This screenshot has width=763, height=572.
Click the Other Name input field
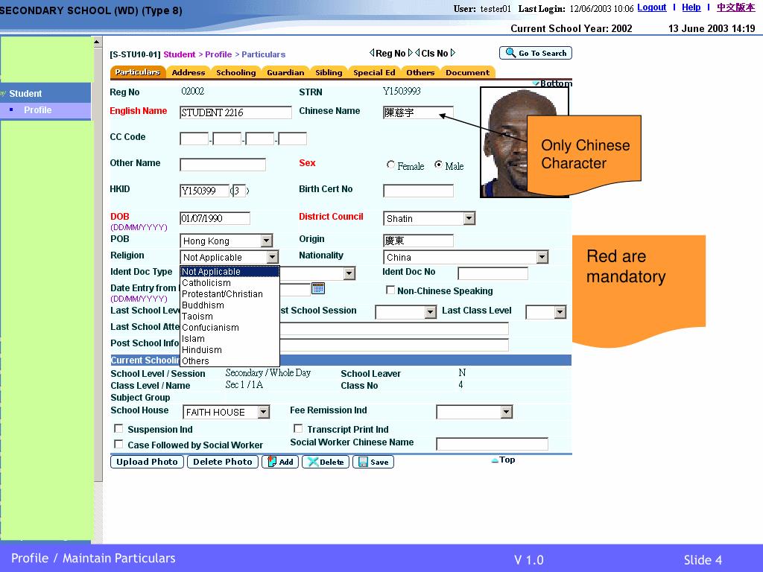pos(222,165)
